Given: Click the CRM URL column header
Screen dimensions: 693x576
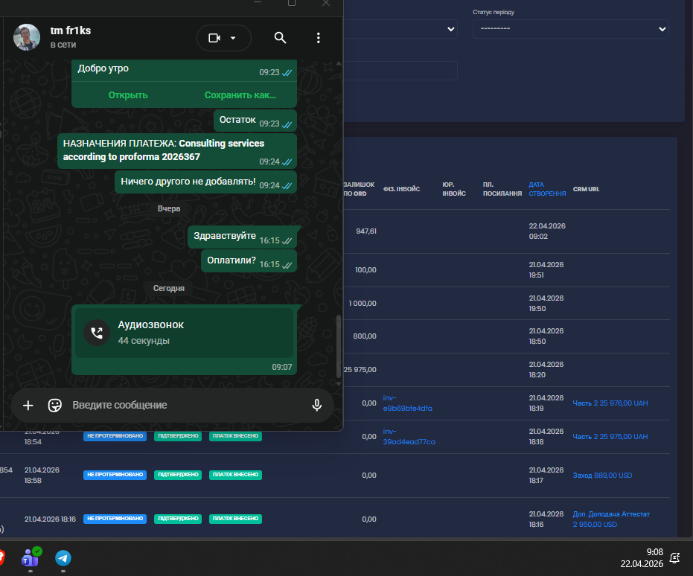Looking at the screenshot, I should coord(586,189).
